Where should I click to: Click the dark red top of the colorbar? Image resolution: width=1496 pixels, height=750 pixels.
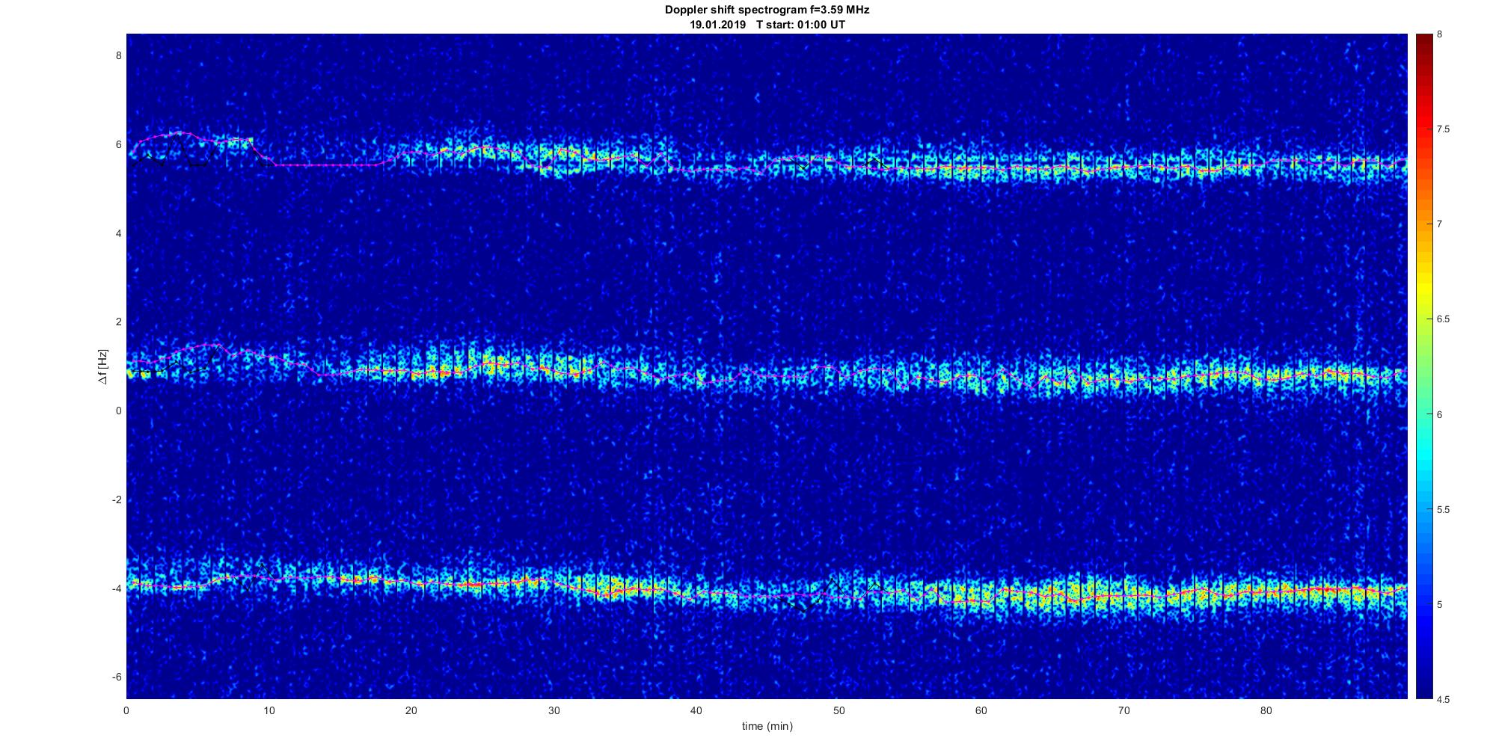point(1423,41)
